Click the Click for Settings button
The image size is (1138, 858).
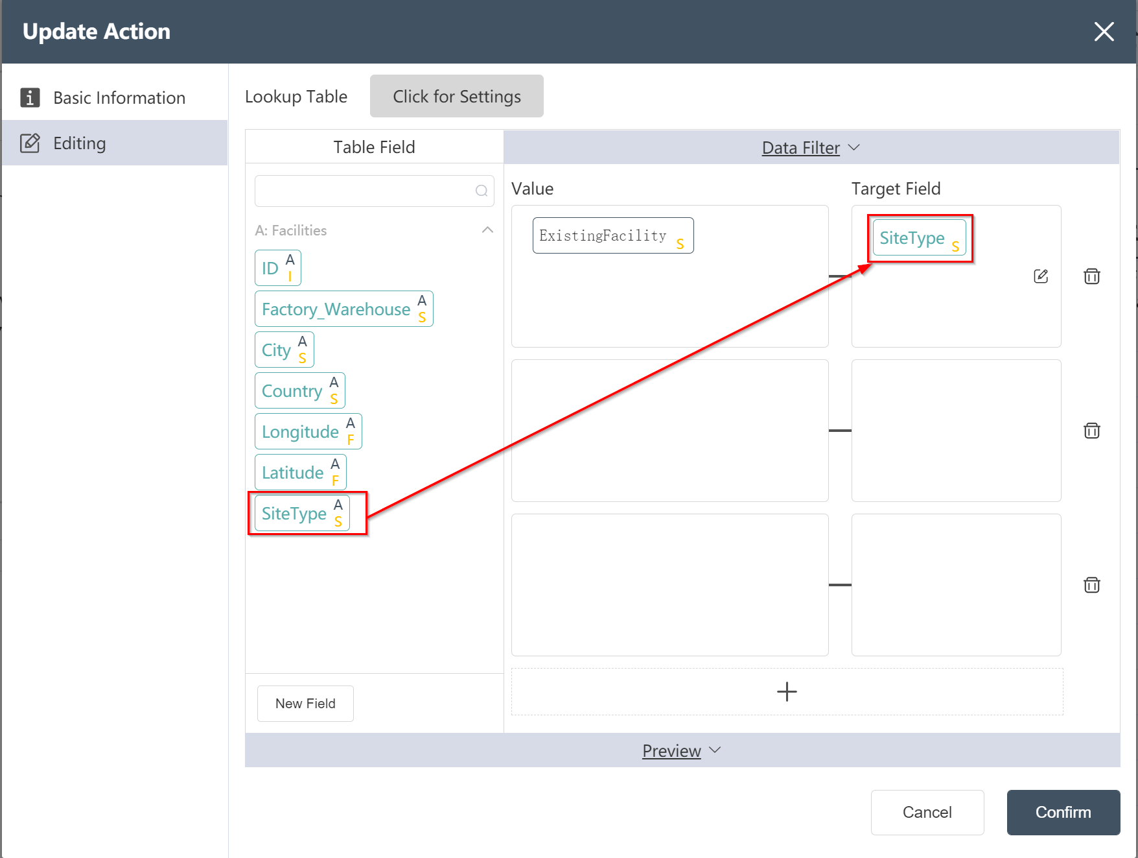pyautogui.click(x=456, y=96)
